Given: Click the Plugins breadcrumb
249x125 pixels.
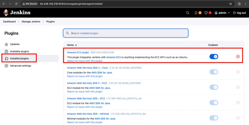Looking at the screenshot, I should [x=50, y=21].
